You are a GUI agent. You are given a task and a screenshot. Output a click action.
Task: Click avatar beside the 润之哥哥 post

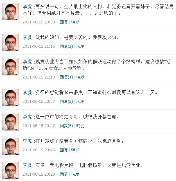click(11, 122)
